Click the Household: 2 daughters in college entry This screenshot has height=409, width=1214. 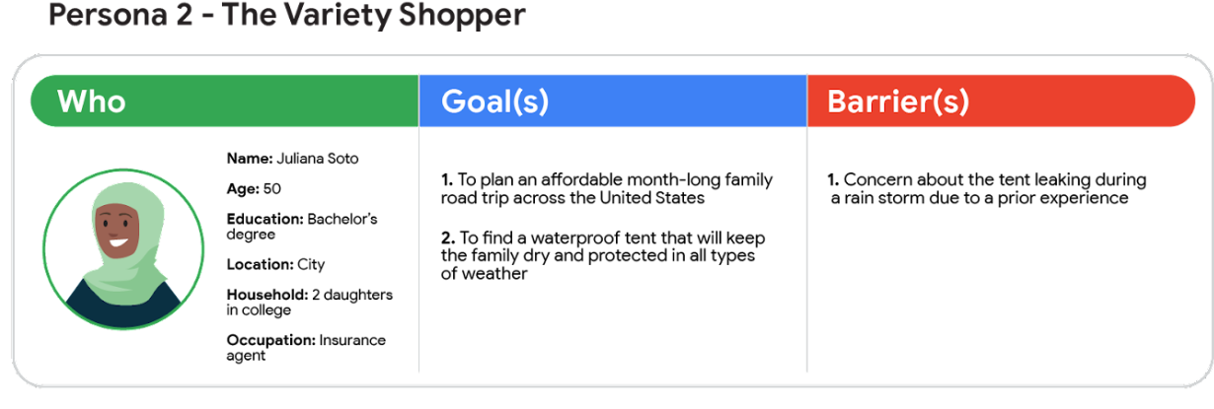pos(309,303)
